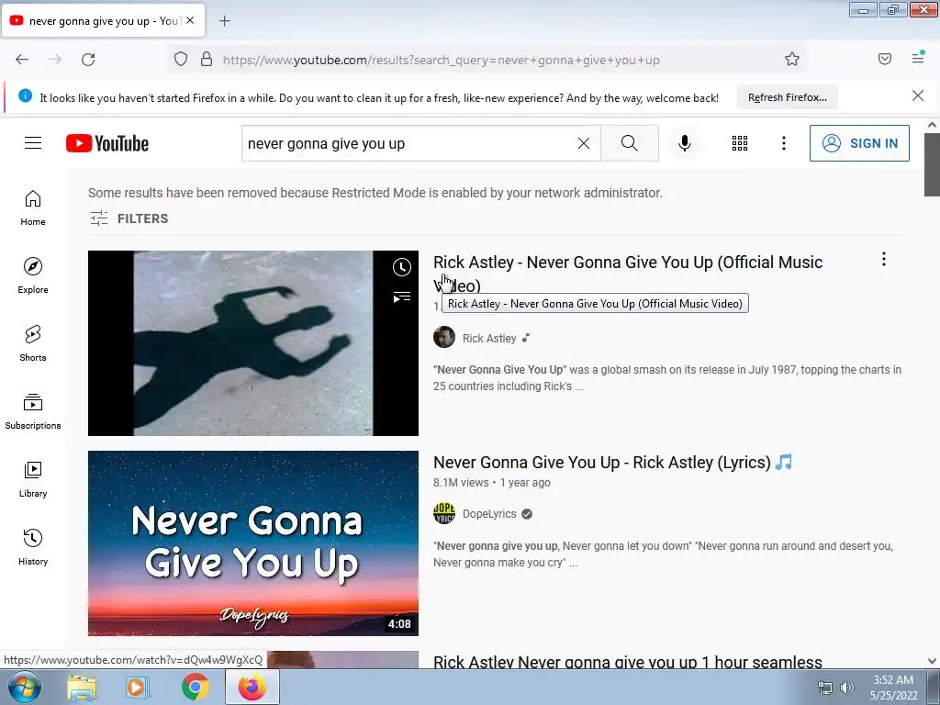Screen dimensions: 940x705
Task: Open Subscriptions in the sidebar
Action: (x=33, y=411)
